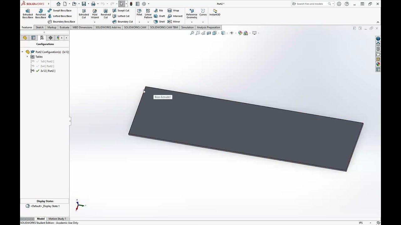Open the MBD Dimensions tab
The height and width of the screenshot is (225, 401).
click(x=82, y=27)
